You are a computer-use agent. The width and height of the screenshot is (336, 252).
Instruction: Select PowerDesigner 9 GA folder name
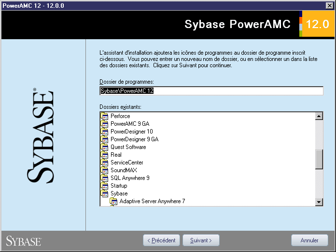click(134, 139)
